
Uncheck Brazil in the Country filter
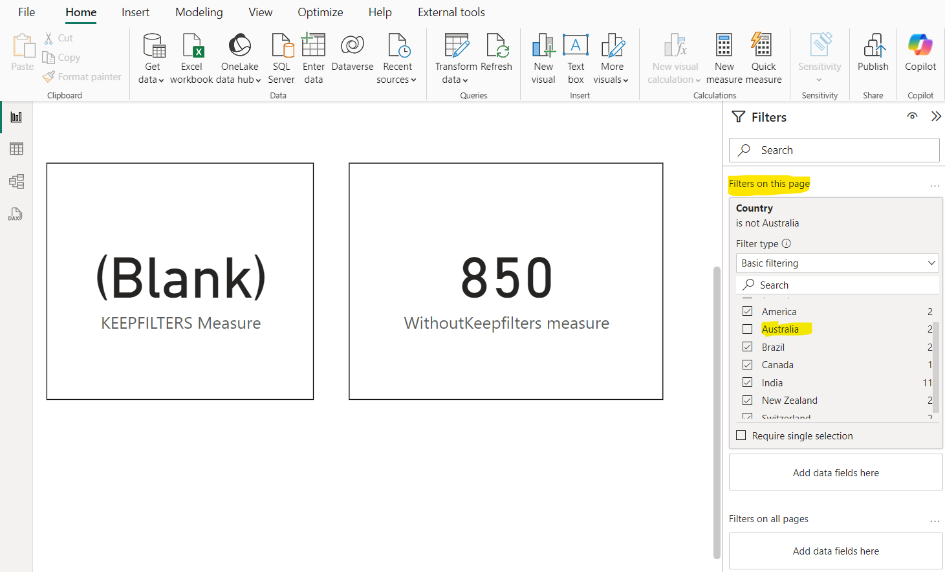click(x=747, y=347)
